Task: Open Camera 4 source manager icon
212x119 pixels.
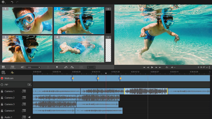Action: pos(24,111)
